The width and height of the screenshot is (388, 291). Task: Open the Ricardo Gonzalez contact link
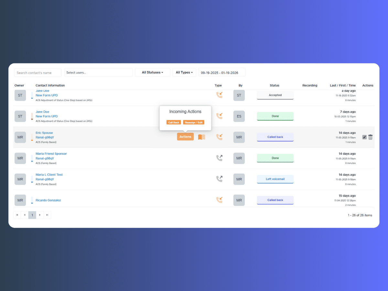[x=48, y=200]
